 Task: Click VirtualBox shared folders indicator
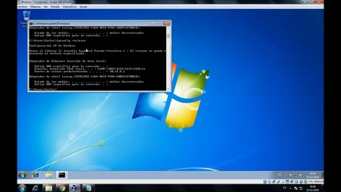tap(283, 181)
